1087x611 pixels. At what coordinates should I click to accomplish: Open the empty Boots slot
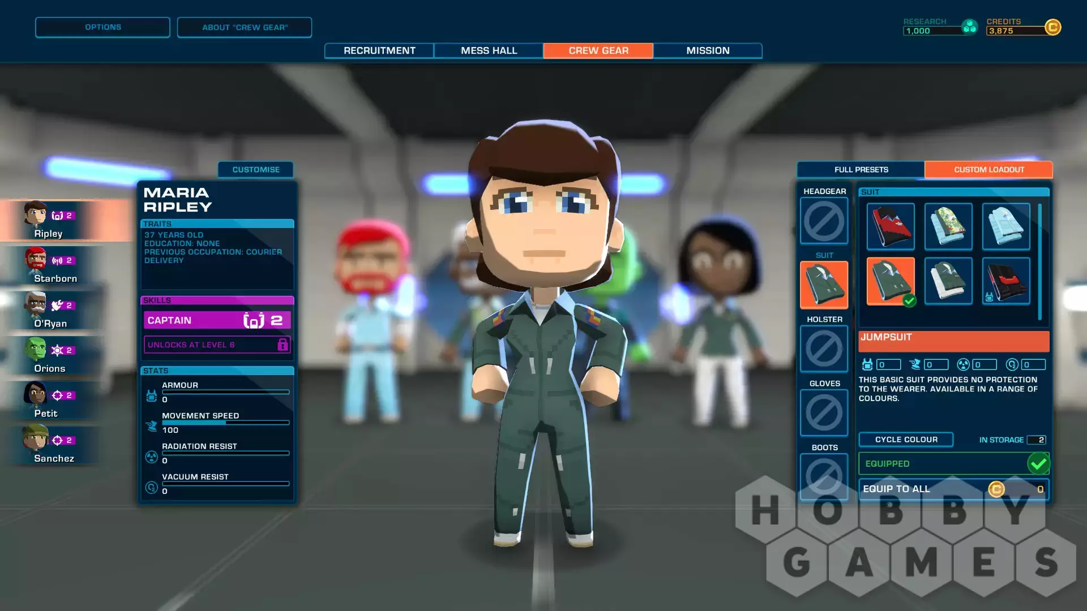824,476
